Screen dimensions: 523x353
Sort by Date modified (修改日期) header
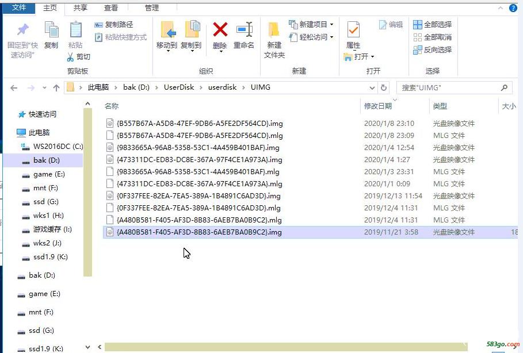coord(378,106)
